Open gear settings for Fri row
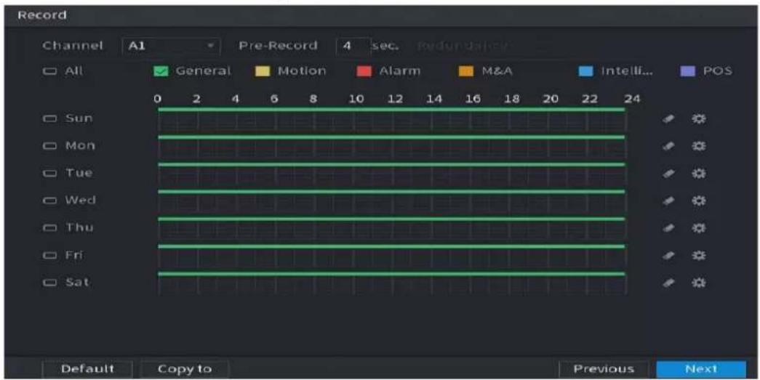The height and width of the screenshot is (380, 760). pyautogui.click(x=699, y=256)
